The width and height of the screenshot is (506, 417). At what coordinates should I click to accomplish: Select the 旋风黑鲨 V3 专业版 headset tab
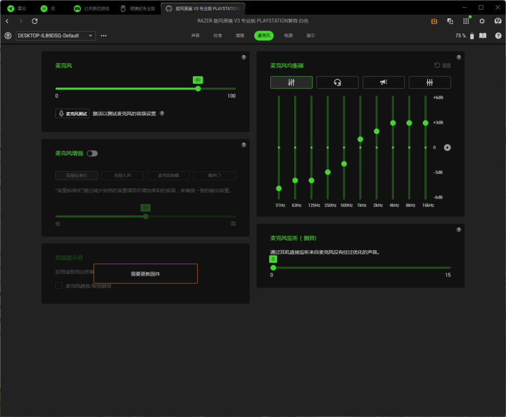coord(202,8)
